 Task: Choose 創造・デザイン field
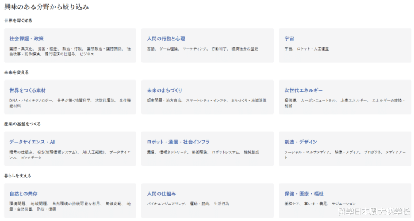(x=345, y=148)
